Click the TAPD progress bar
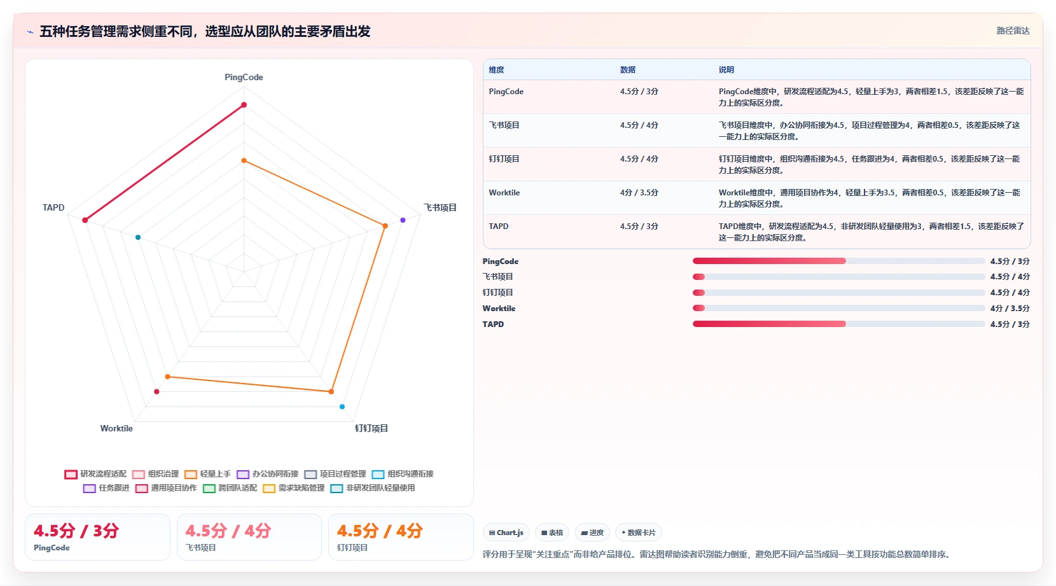Screen dimensions: 1056x586 pyautogui.click(x=838, y=324)
